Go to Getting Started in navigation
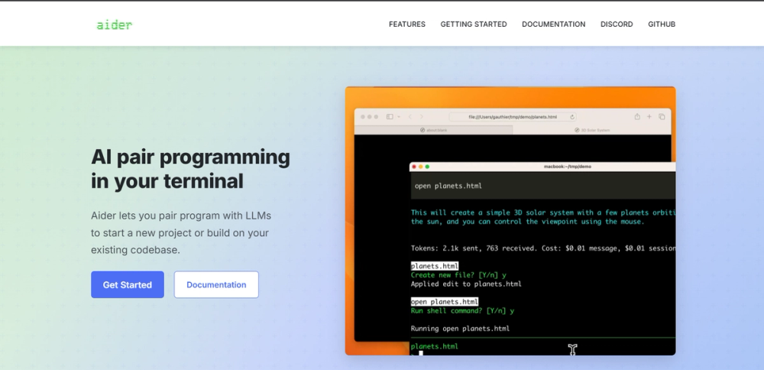764x370 pixels. (x=474, y=24)
